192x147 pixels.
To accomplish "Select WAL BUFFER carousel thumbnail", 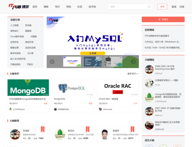I will (x=93, y=61).
